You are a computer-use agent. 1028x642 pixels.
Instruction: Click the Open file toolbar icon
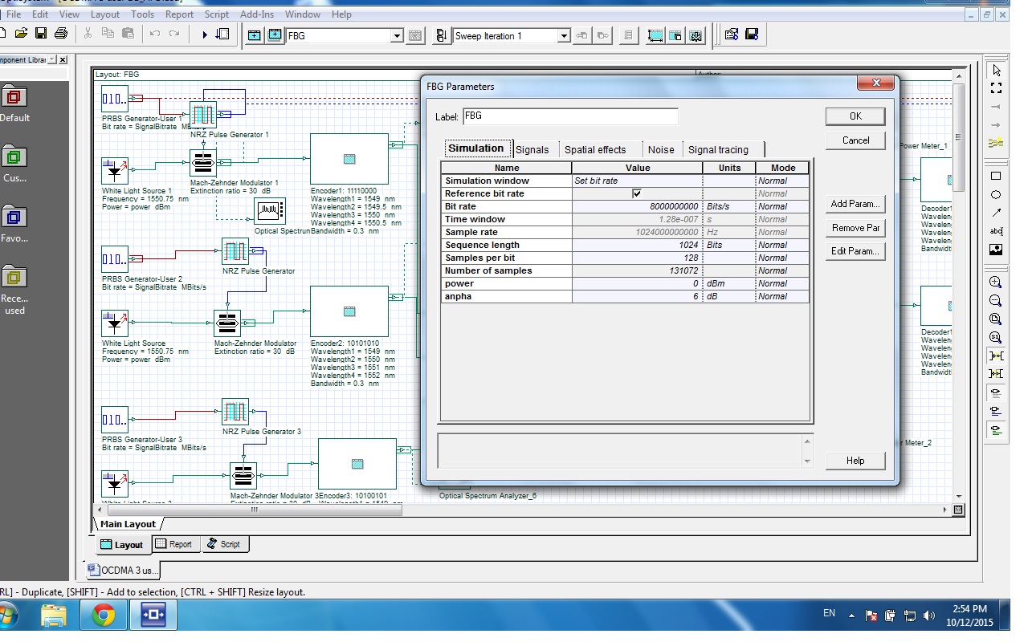[21, 34]
